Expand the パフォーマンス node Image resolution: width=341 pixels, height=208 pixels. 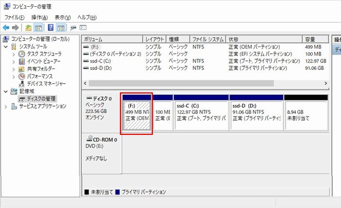(14, 77)
